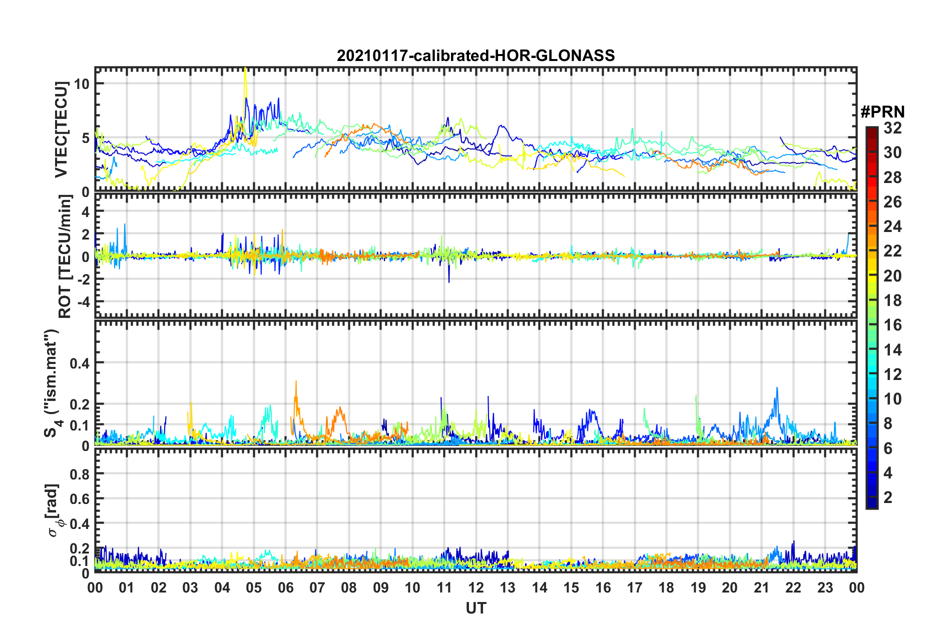Click the "0.4" tick on the S4 y-axis
Image resolution: width=952 pixels, height=636 pixels.
(80, 363)
